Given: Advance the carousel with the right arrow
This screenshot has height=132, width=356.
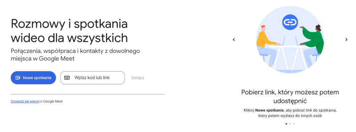Looking at the screenshot, I should 346,39.
